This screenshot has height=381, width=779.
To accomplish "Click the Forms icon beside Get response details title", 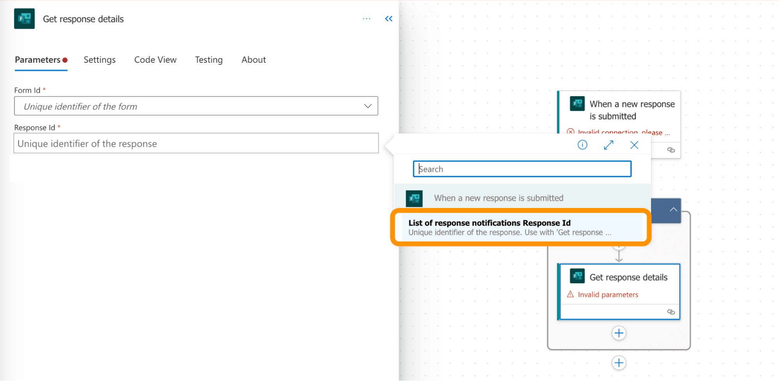I will tap(24, 19).
